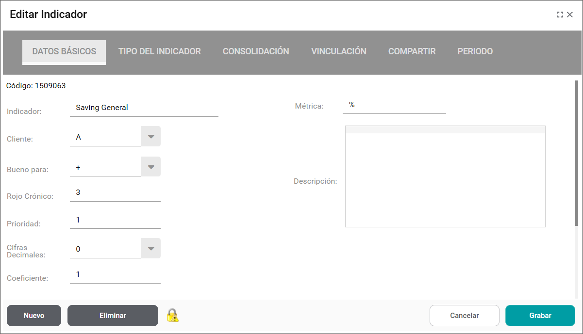583x334 pixels.
Task: Open the Cifras Decimales dropdown
Action: [x=150, y=248]
